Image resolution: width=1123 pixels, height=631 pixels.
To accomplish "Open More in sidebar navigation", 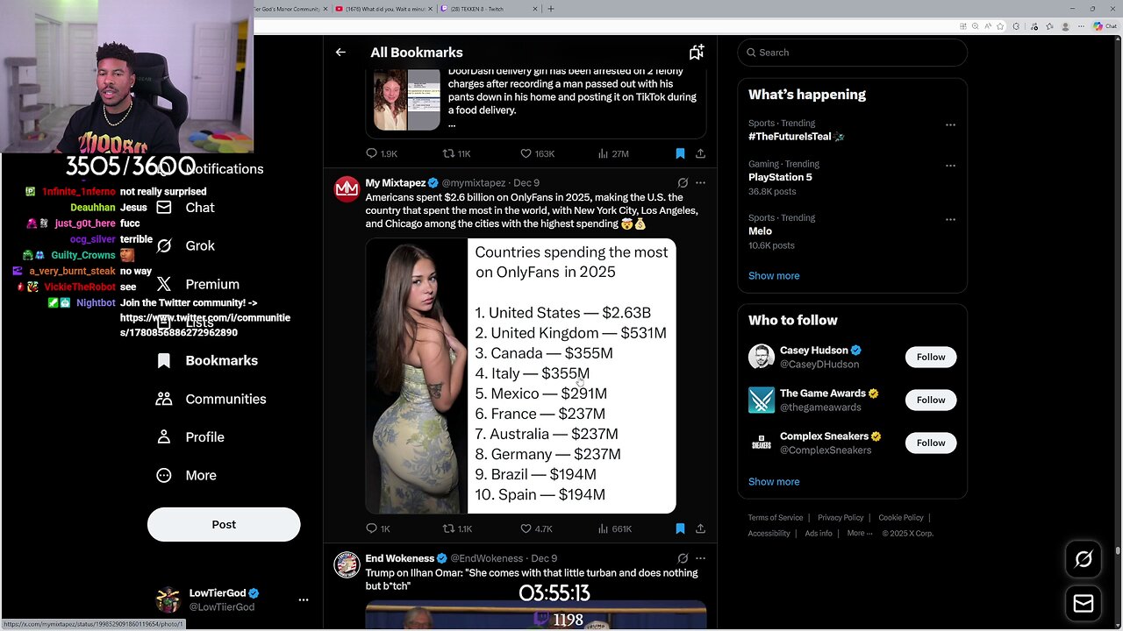I will tap(186, 475).
